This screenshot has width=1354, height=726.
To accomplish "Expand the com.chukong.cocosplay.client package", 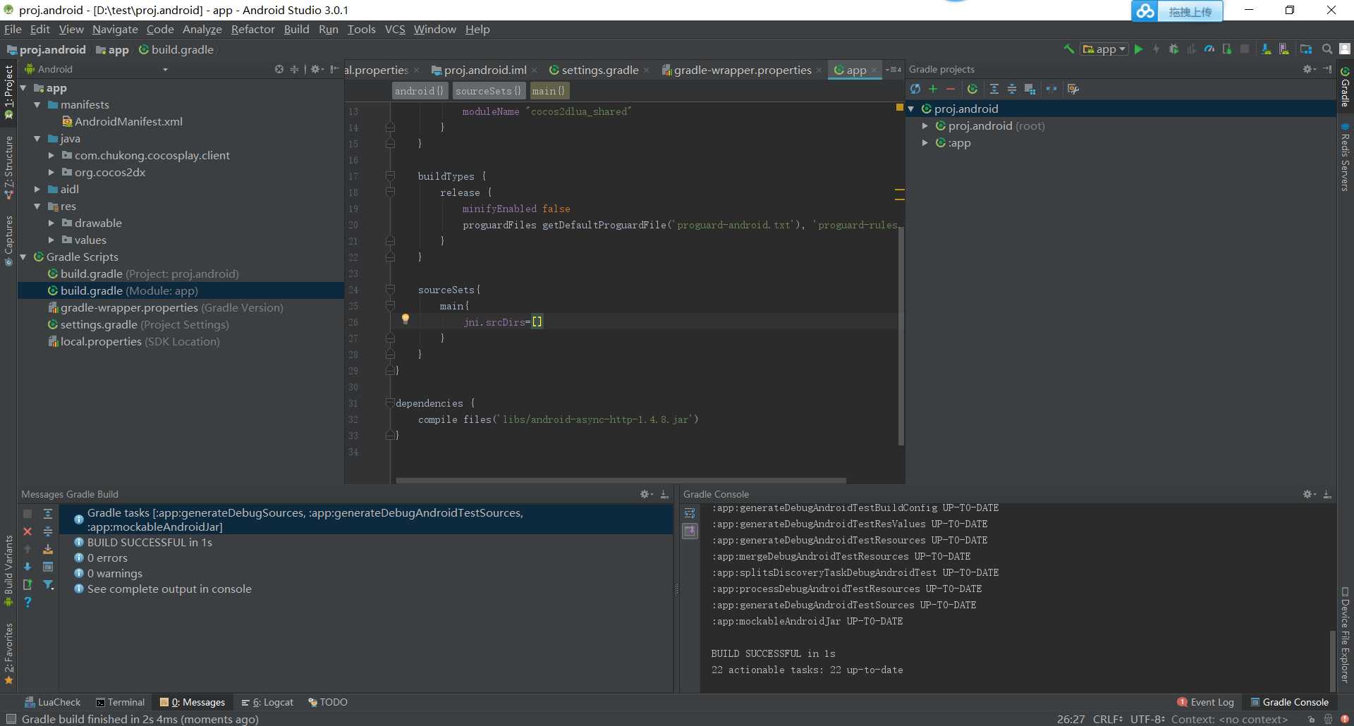I will tap(51, 155).
